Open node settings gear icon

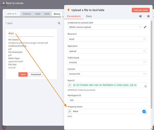click(x=148, y=16)
